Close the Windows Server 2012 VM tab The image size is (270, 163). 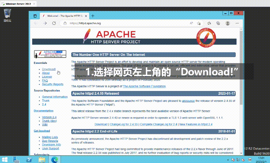[34, 4]
